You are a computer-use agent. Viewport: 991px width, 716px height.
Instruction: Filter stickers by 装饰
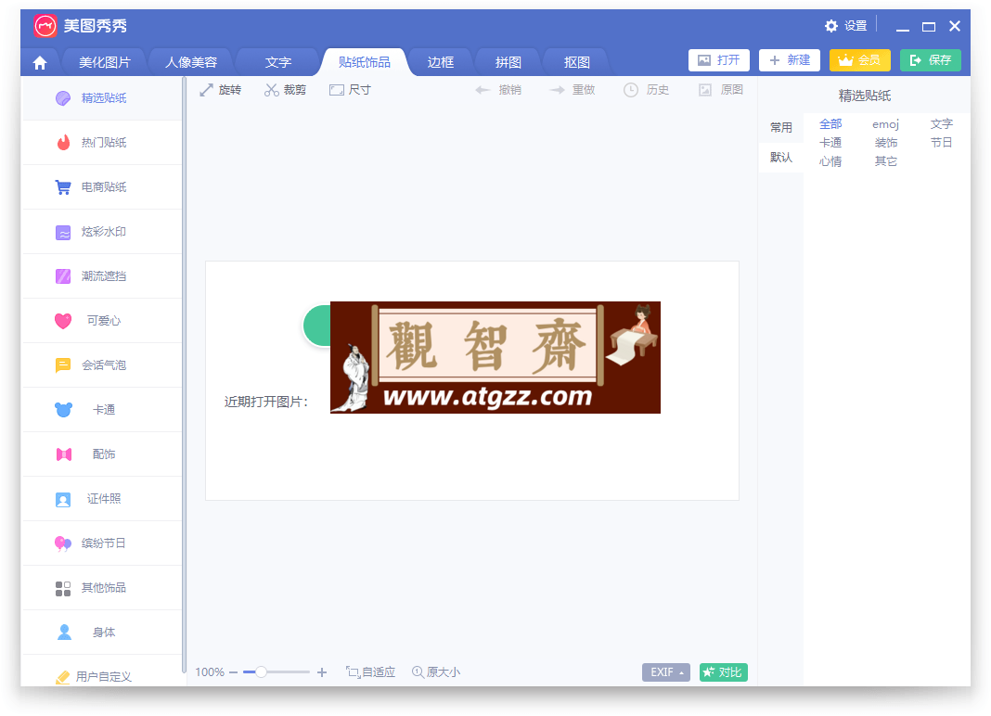click(885, 143)
